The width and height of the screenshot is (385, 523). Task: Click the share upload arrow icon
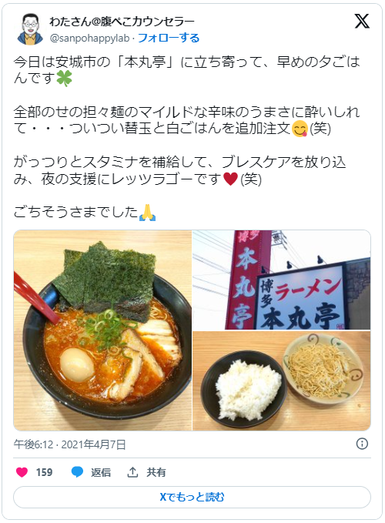coord(132,472)
